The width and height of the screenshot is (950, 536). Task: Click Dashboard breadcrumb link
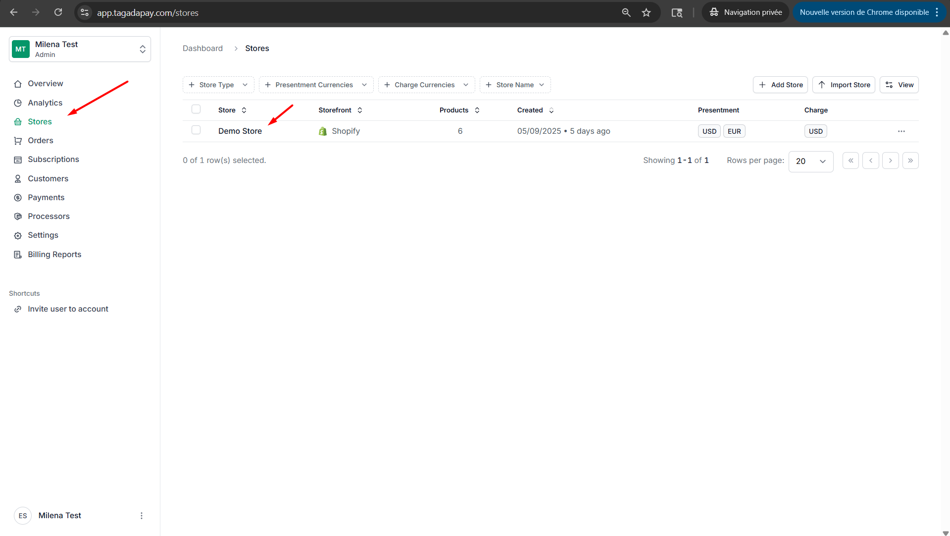coord(202,49)
